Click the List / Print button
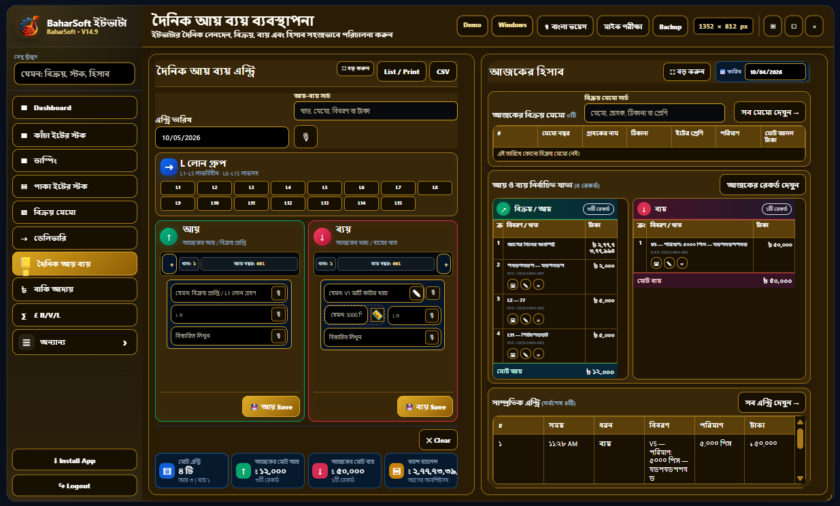Viewport: 840px width, 506px height. tap(401, 71)
